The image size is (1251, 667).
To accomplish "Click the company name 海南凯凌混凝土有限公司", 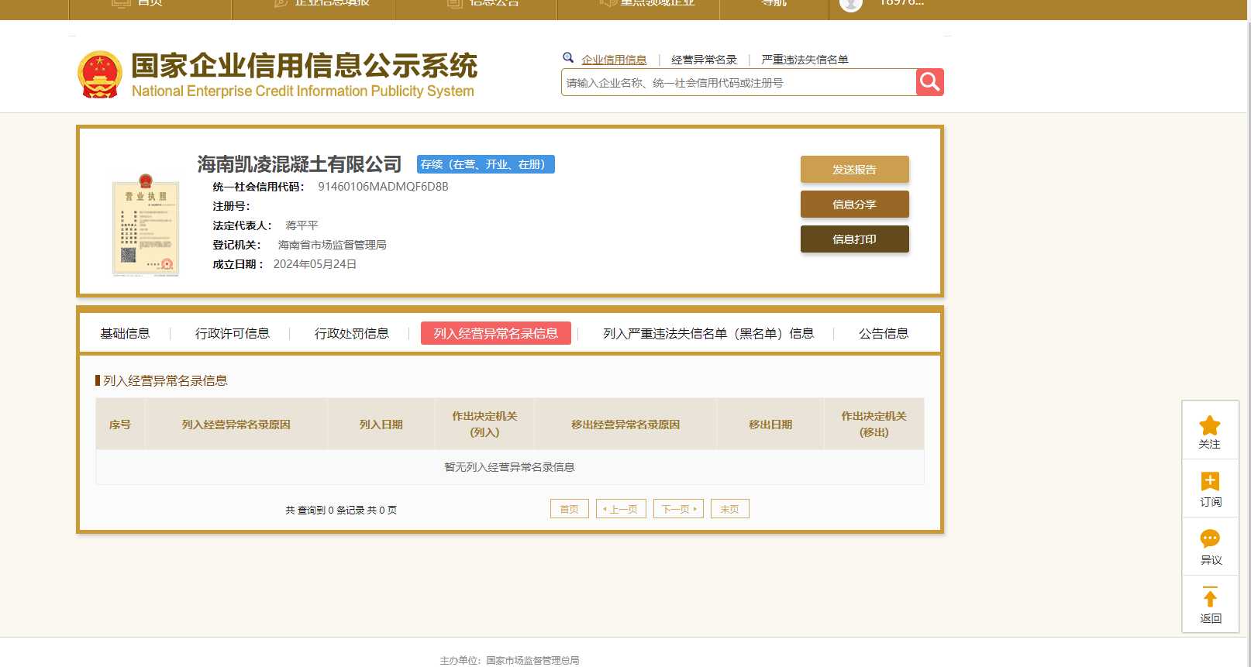I will pyautogui.click(x=299, y=164).
